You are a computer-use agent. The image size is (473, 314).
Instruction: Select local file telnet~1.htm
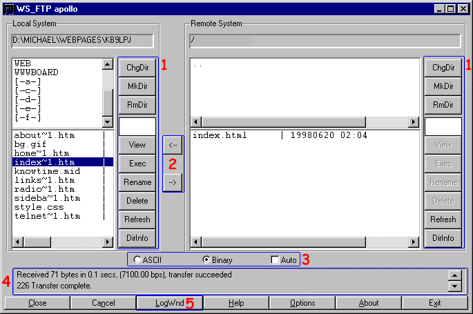(x=63, y=216)
